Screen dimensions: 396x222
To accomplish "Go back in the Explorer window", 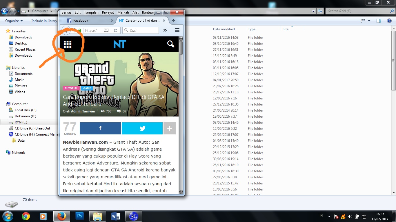I will pyautogui.click(x=5, y=11).
